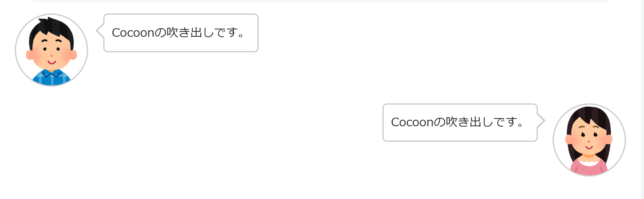Viewport: 644px width, 199px height.
Task: Click the horizontal divider line at the top
Action: [320, 1]
